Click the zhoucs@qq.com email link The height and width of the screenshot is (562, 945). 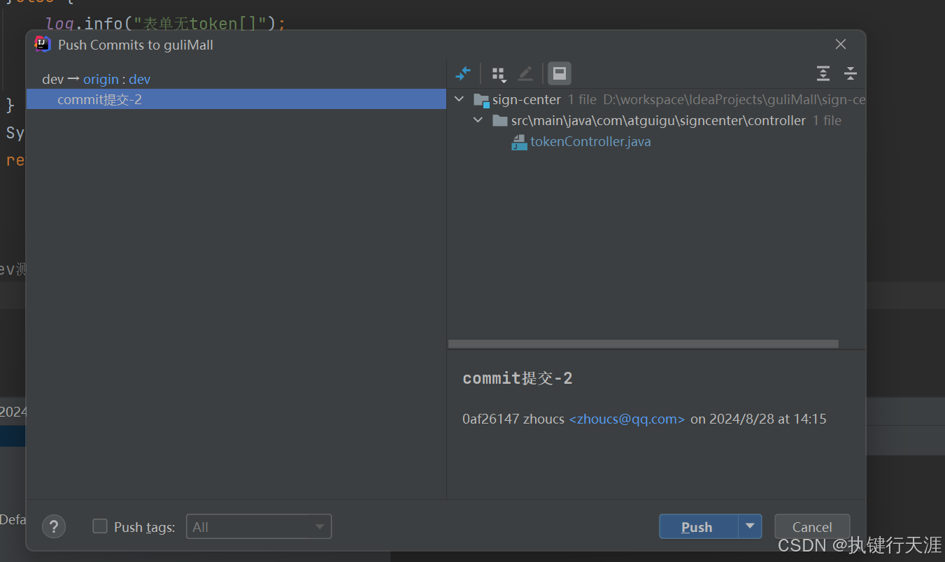pos(626,419)
